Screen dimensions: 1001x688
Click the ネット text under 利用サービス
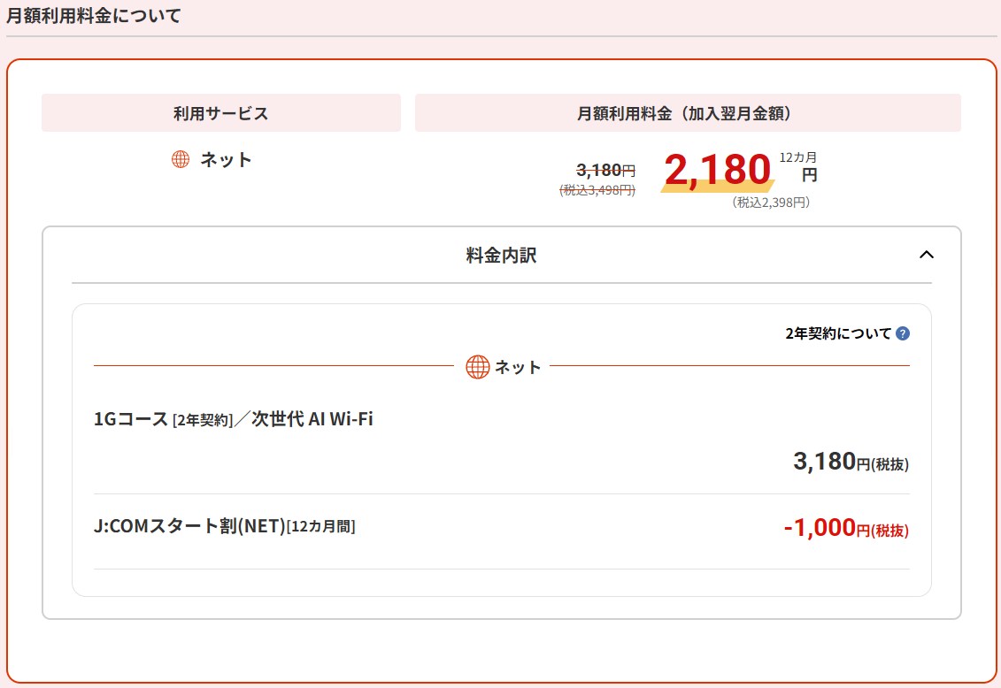point(226,160)
